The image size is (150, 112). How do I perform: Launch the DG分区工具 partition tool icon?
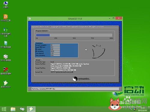click(6, 18)
